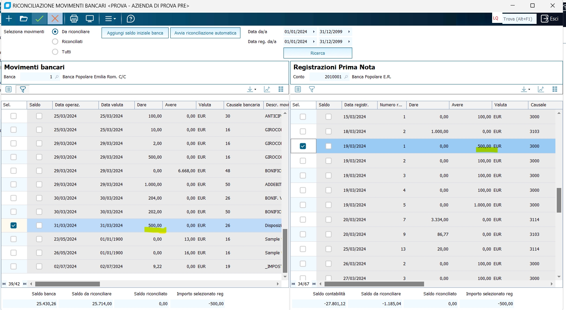This screenshot has width=566, height=310.
Task: Click the green checkmark confirm icon in toolbar
Action: tap(39, 19)
